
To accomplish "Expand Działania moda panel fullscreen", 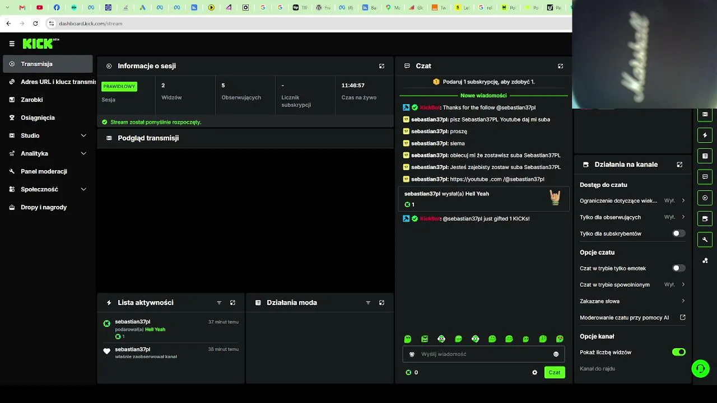I will [x=381, y=303].
